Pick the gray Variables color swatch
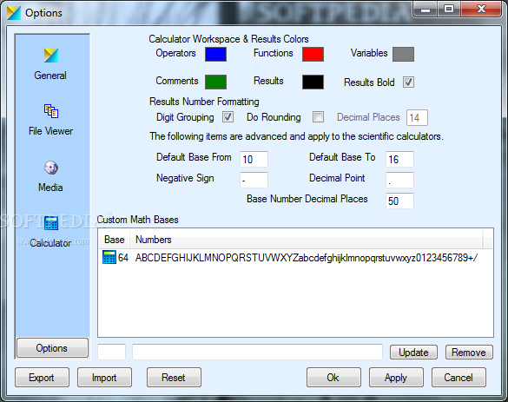 [403, 54]
